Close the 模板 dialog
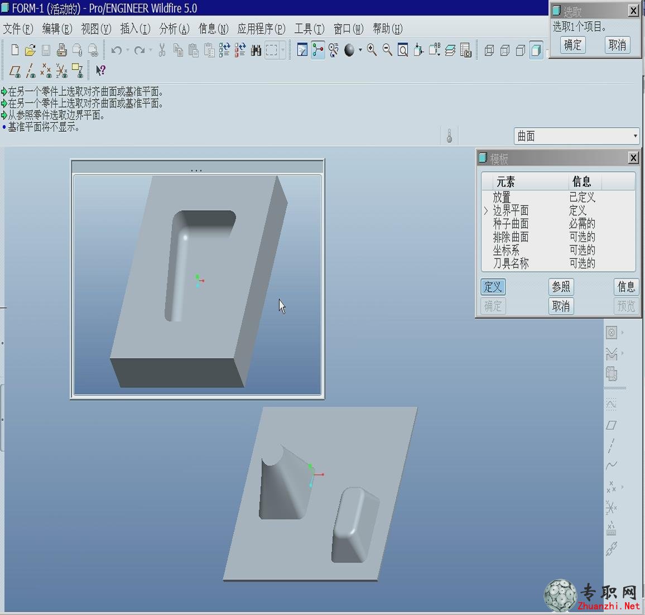The image size is (645, 615). 633,157
